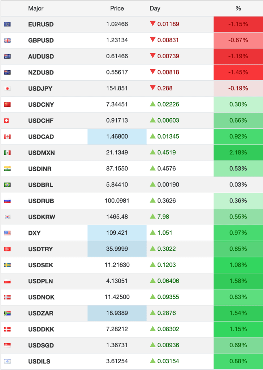Click the % column header

tap(238, 8)
